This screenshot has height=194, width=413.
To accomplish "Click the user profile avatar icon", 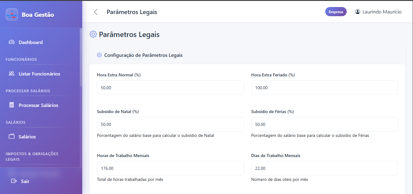I will click(x=358, y=12).
